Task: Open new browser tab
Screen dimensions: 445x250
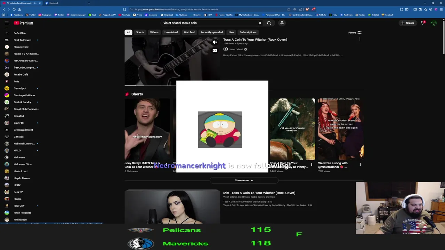Action: point(89,3)
